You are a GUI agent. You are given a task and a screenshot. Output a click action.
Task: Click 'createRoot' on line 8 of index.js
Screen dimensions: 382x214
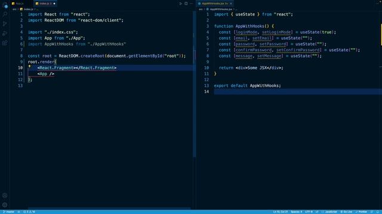pos(93,56)
